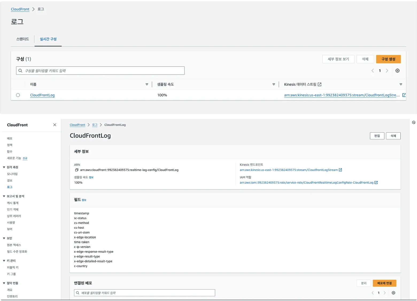Go to previous page in configurations table
The image size is (417, 301).
[x=373, y=71]
